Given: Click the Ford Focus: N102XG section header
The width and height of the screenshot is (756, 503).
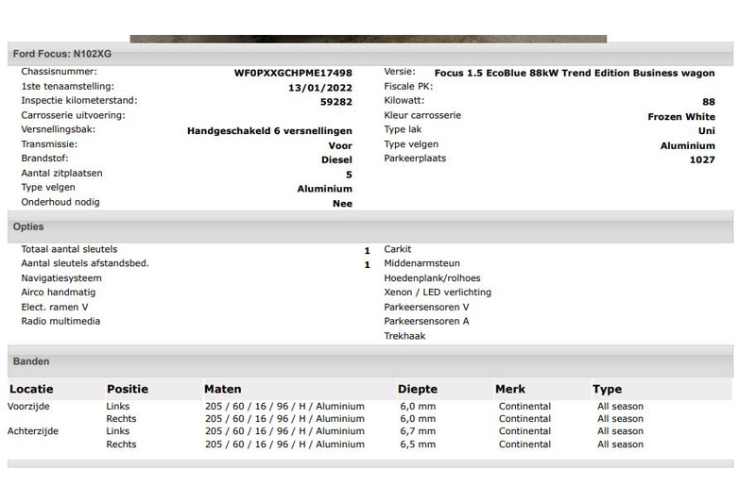Looking at the screenshot, I should click(x=61, y=55).
